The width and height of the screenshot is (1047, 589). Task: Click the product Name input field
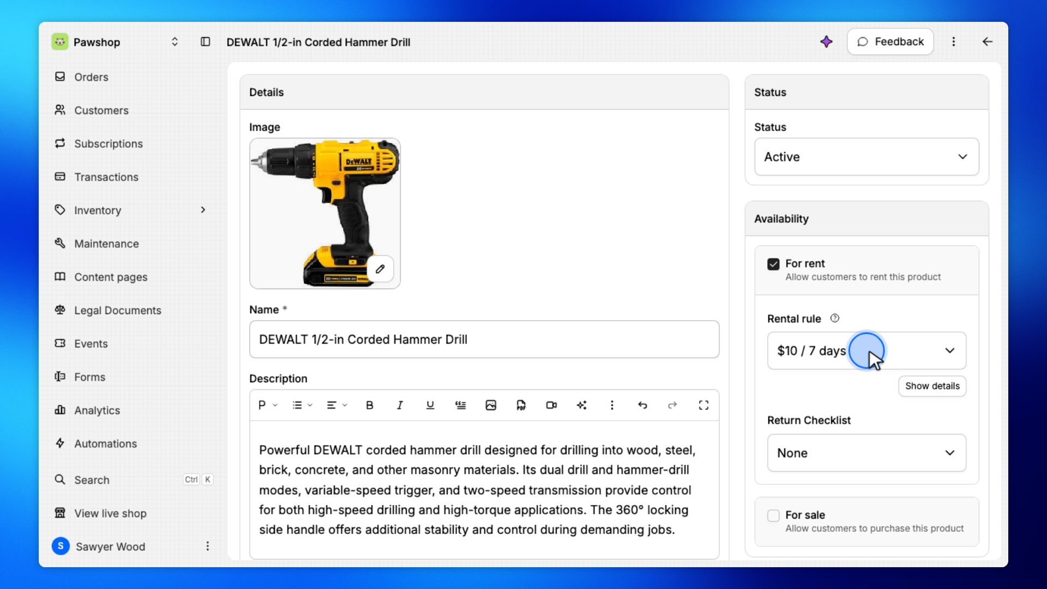(x=484, y=339)
